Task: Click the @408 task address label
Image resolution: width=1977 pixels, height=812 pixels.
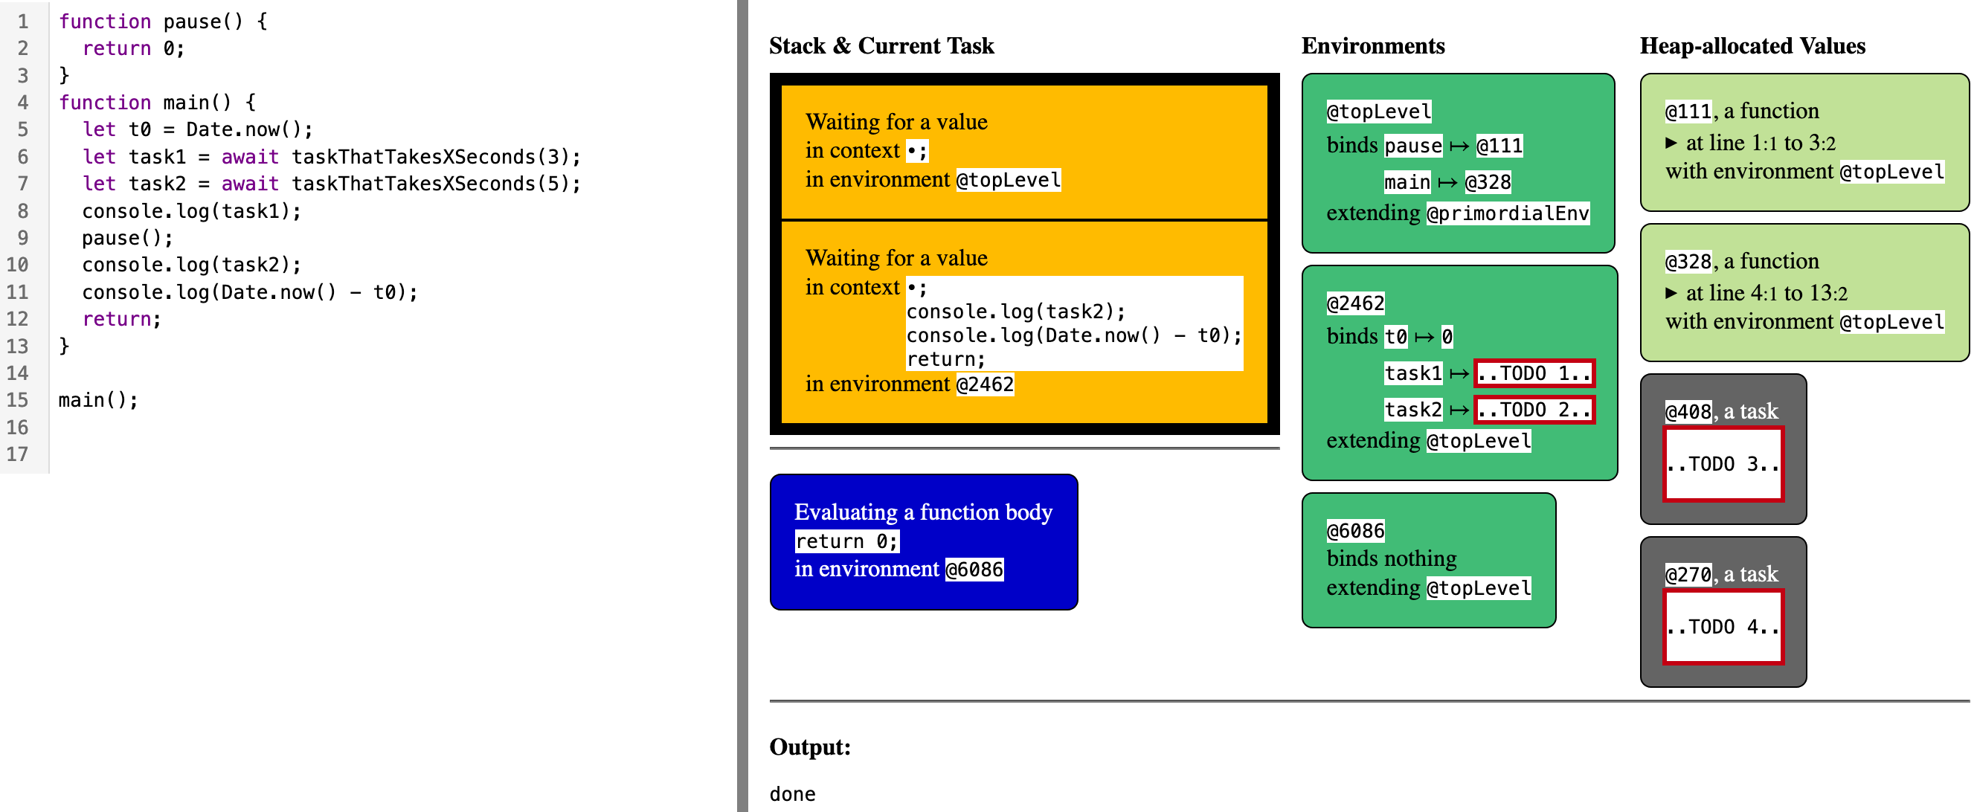Action: (x=1688, y=412)
